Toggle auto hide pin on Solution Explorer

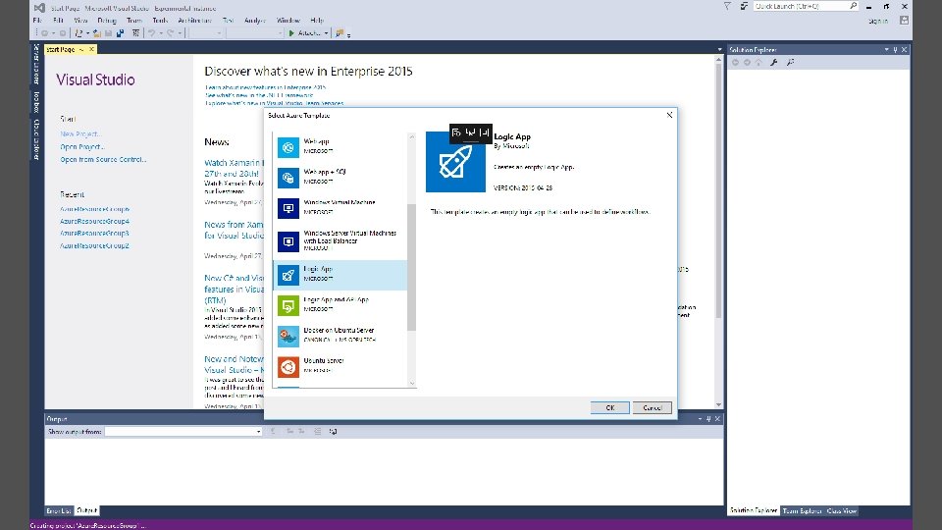(x=895, y=50)
